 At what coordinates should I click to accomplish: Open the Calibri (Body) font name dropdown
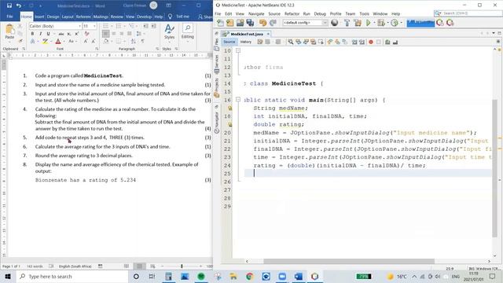(x=79, y=26)
